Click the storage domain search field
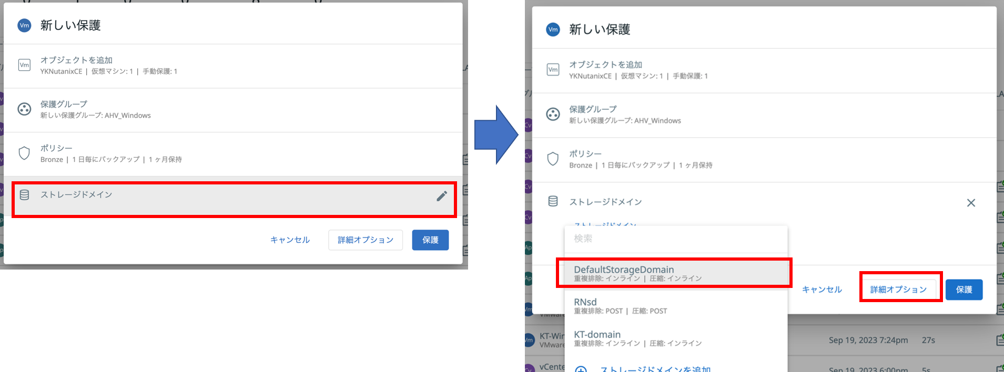Screen dimensions: 1004x372 tap(676, 239)
